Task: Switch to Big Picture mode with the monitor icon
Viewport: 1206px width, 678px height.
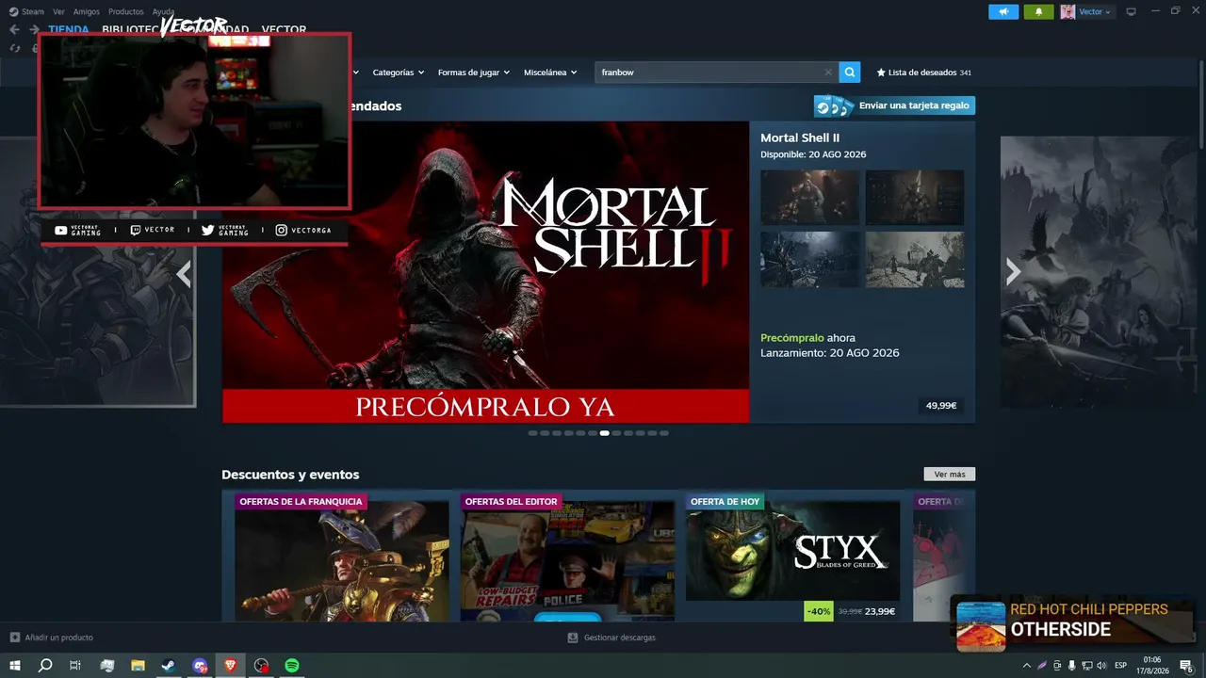Action: [1131, 11]
